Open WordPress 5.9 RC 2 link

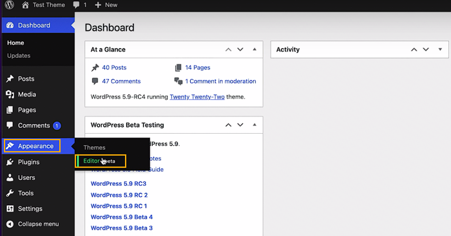pos(119,195)
